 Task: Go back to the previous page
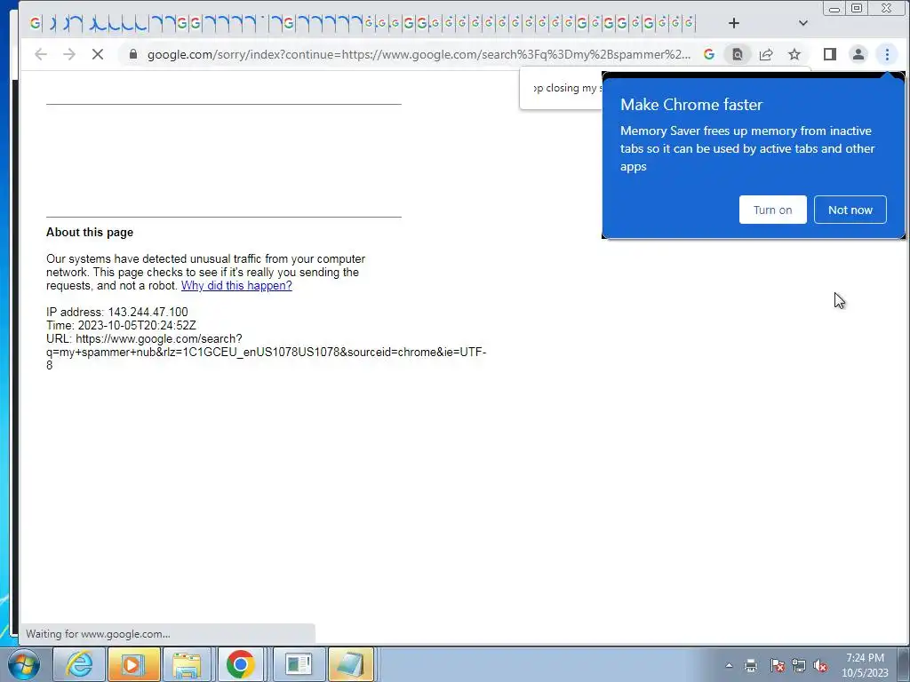tap(41, 54)
